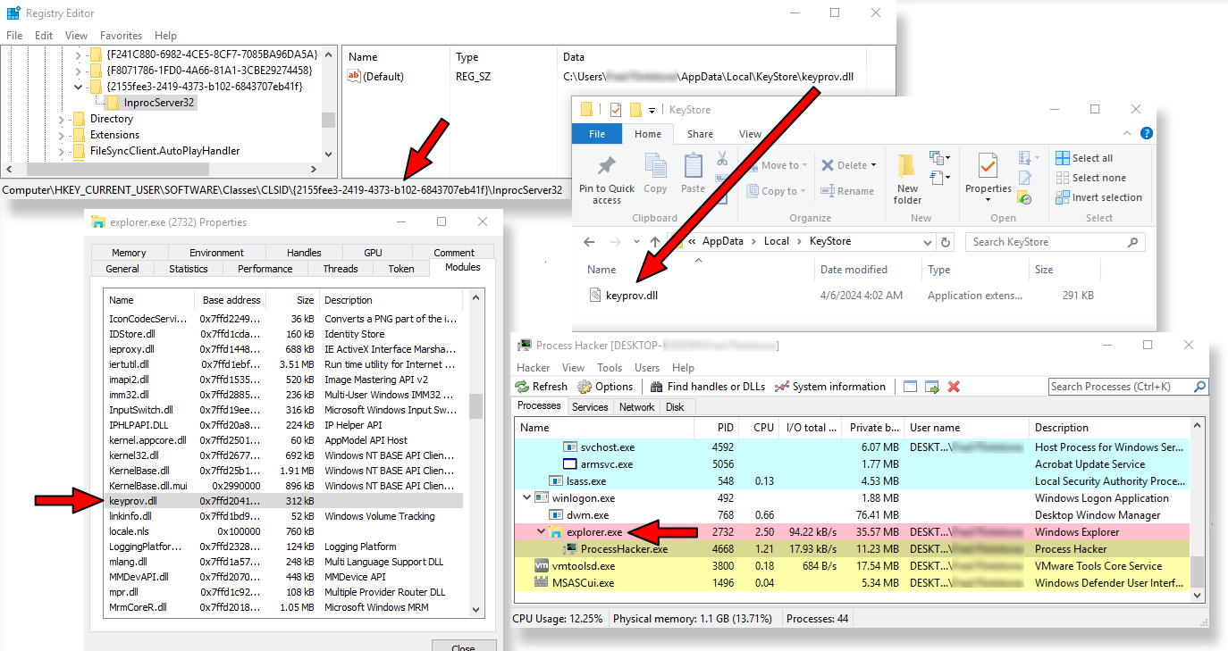Open Options in Process Hacker toolbar

pyautogui.click(x=605, y=387)
